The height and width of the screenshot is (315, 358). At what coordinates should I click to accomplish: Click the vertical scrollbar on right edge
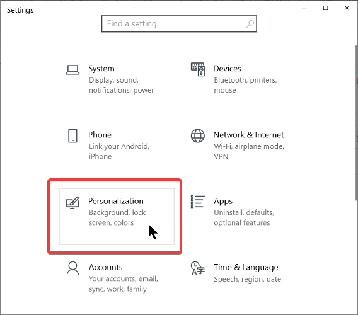(356, 123)
